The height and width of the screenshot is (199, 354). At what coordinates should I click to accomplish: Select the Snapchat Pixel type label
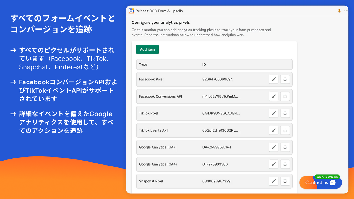pos(151,181)
